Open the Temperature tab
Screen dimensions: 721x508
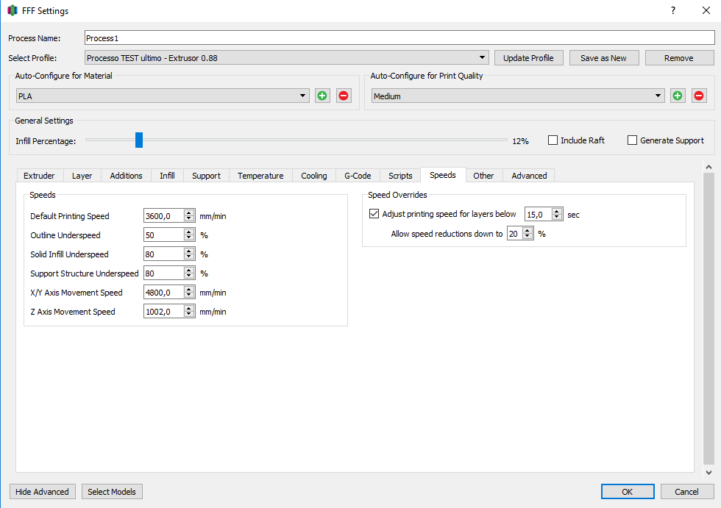[260, 176]
